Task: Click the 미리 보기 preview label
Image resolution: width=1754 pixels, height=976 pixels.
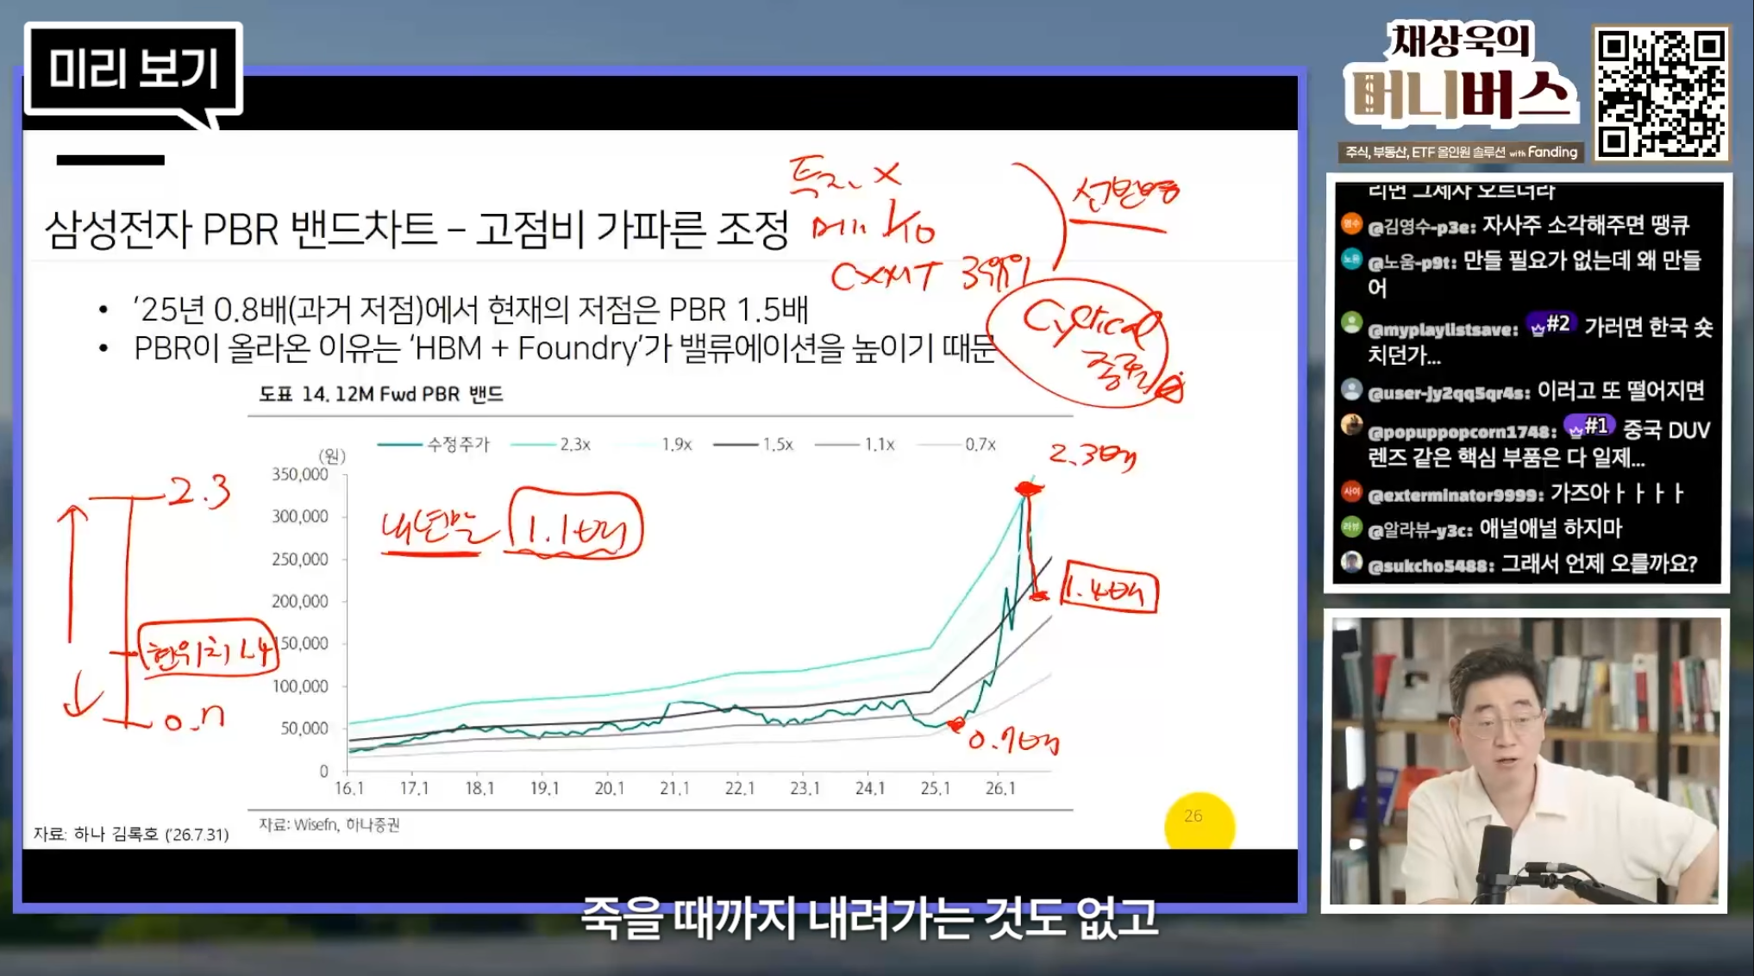Action: click(x=134, y=69)
